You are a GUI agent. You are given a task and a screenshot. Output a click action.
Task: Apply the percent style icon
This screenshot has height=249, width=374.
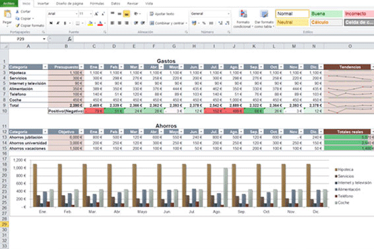click(x=204, y=23)
